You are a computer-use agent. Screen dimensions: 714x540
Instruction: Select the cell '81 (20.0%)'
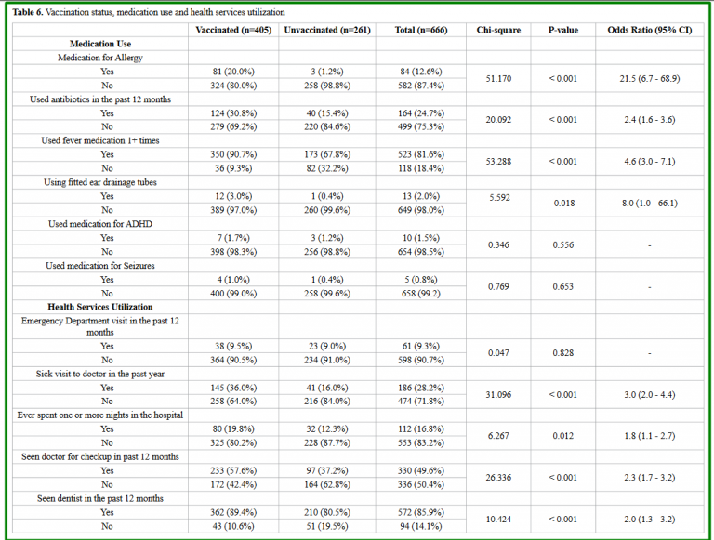(x=233, y=72)
